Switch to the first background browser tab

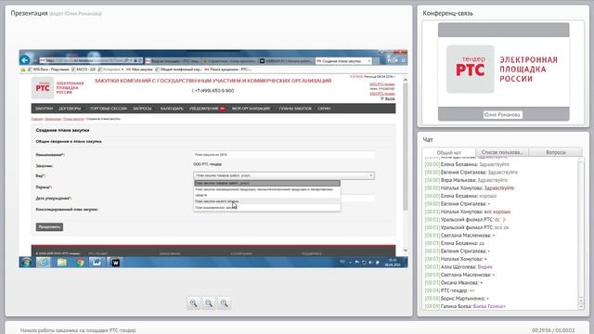174,61
